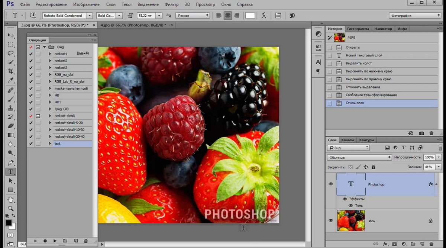Switch to the Каналы tab
Screen dimensions: 446x248
(348, 140)
